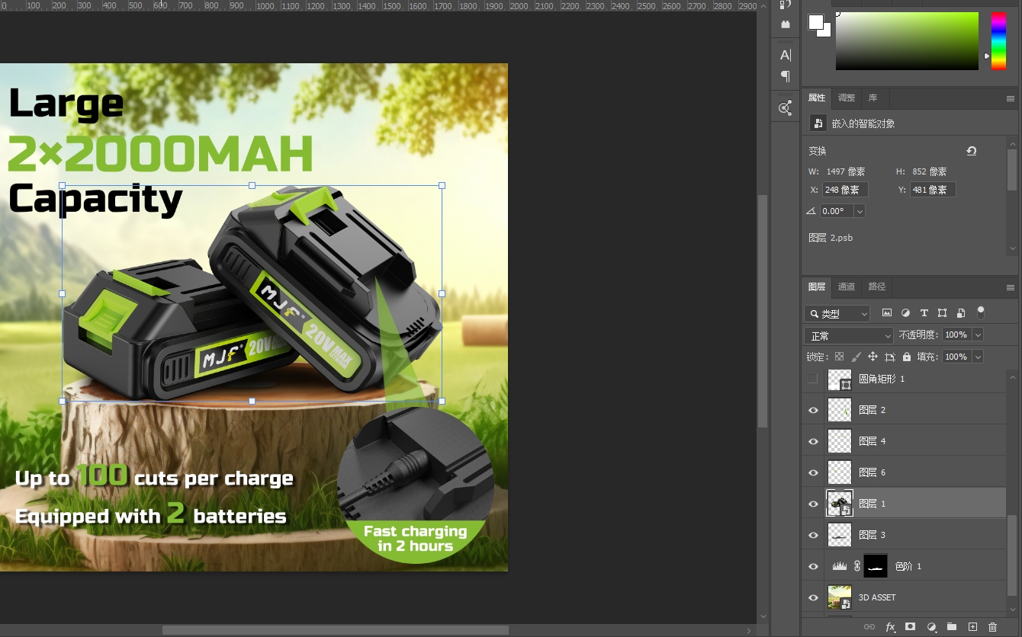1022x637 pixels.
Task: Select the 圆角矩形 1 layer name
Action: point(882,379)
